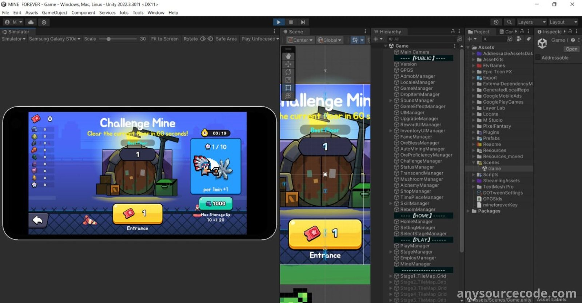The width and height of the screenshot is (582, 303).
Task: Pause the game with the Pause button
Action: tap(291, 22)
